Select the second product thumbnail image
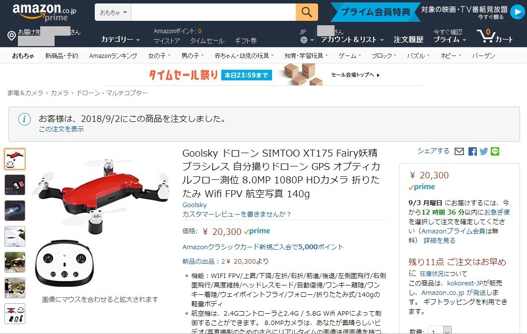 coord(15,185)
